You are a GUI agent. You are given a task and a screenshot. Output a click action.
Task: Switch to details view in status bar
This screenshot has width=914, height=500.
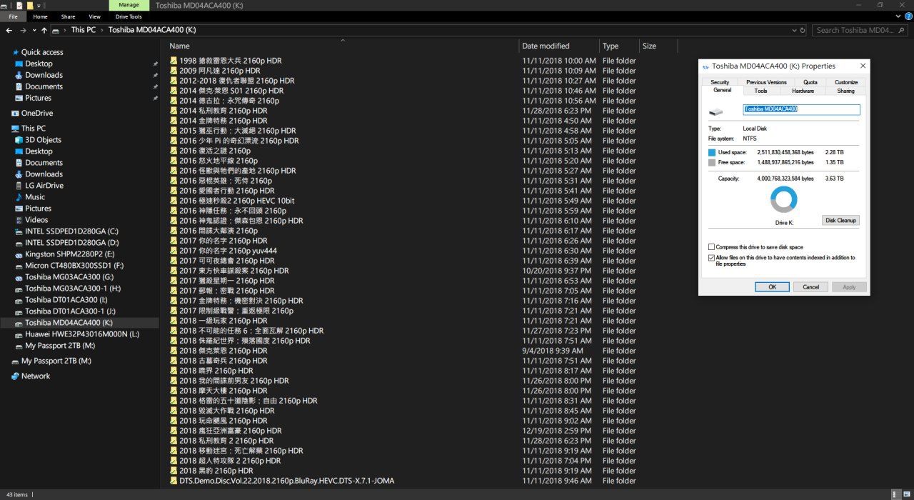pos(895,494)
